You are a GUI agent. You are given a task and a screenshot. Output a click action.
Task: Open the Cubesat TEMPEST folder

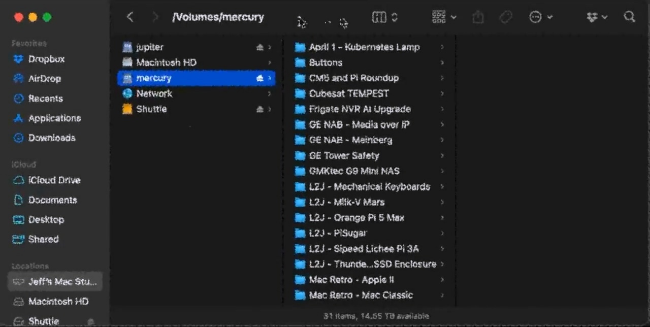[x=348, y=93]
